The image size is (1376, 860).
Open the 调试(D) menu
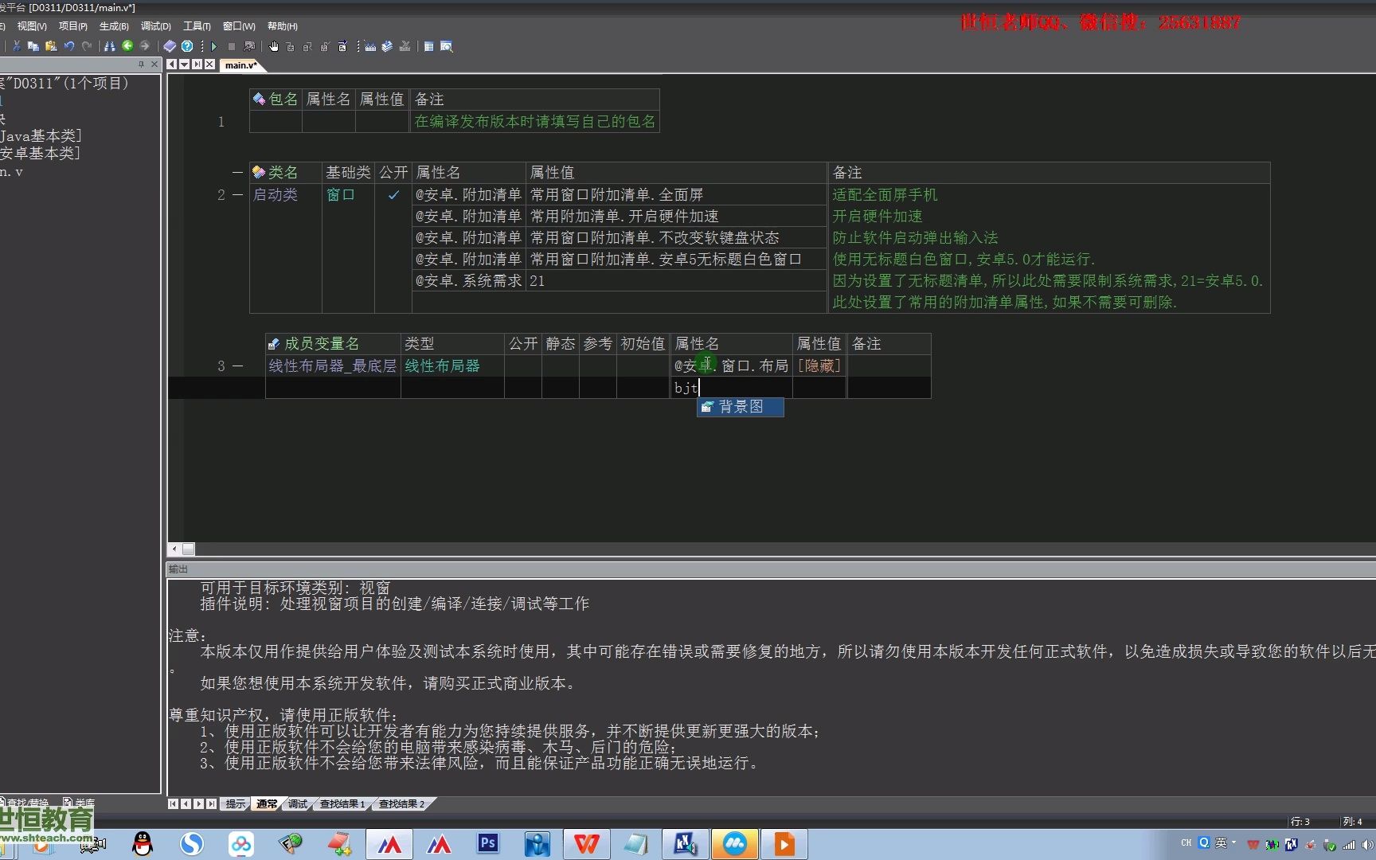point(156,26)
